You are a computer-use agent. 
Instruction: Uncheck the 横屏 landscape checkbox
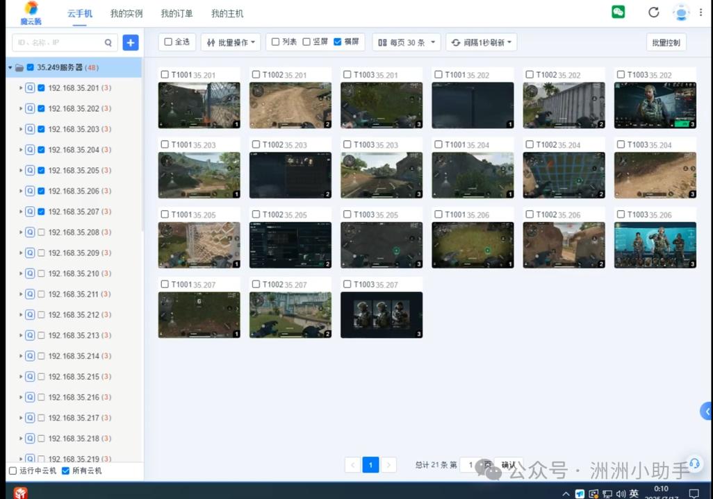[338, 42]
